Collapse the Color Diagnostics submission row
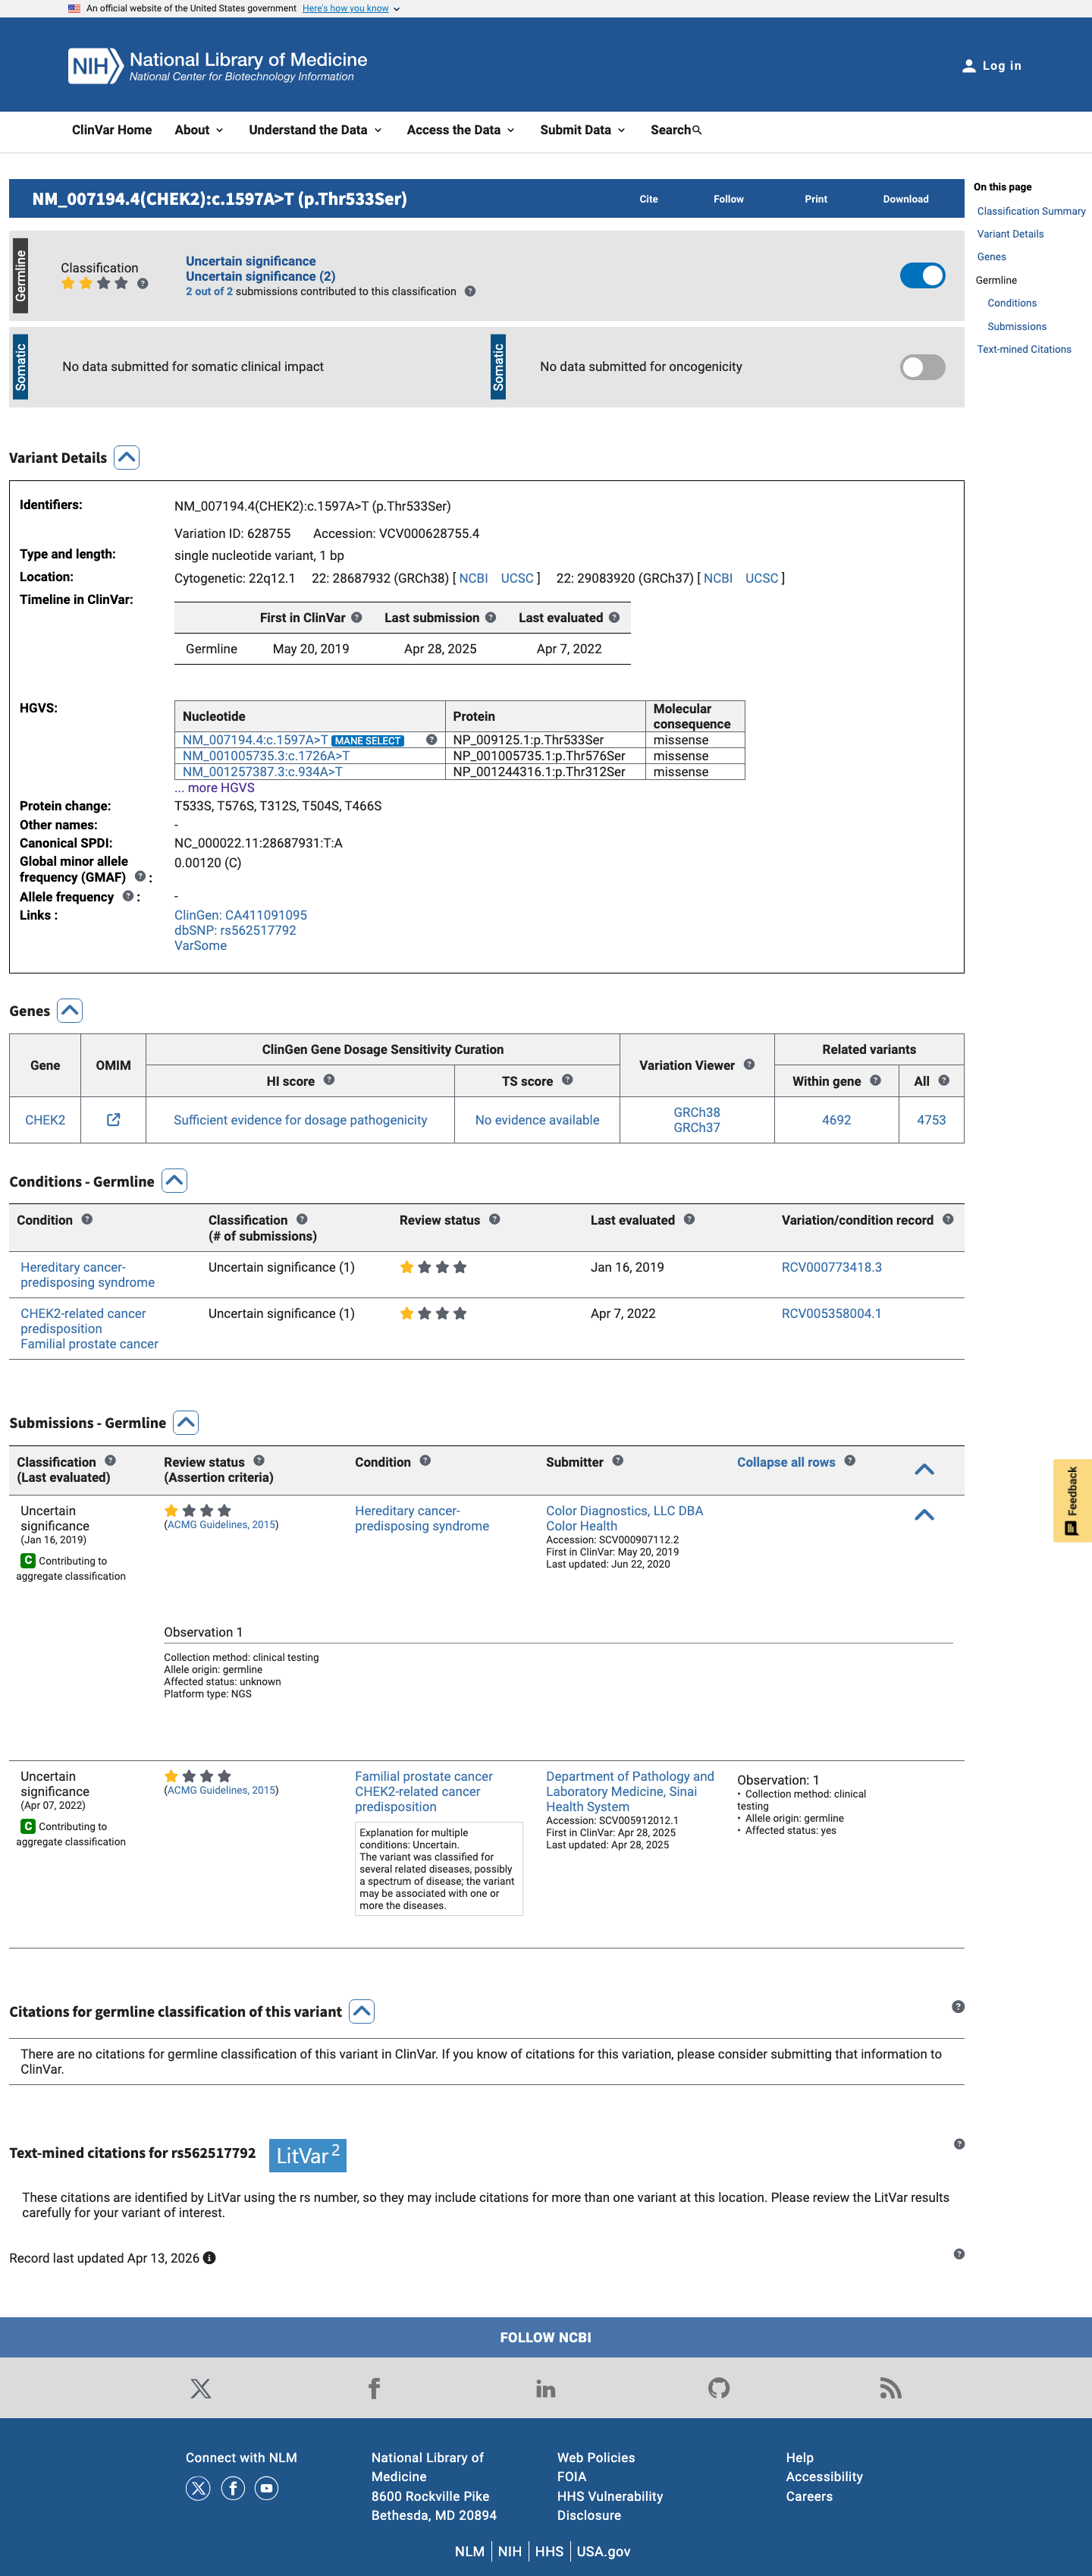Screen dimensions: 1092x2576 pyautogui.click(x=924, y=1514)
